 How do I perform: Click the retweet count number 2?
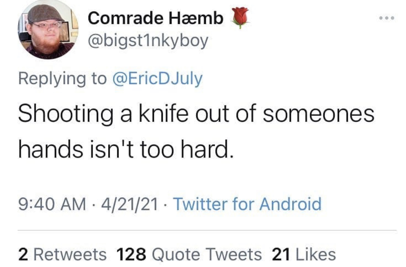(x=22, y=254)
